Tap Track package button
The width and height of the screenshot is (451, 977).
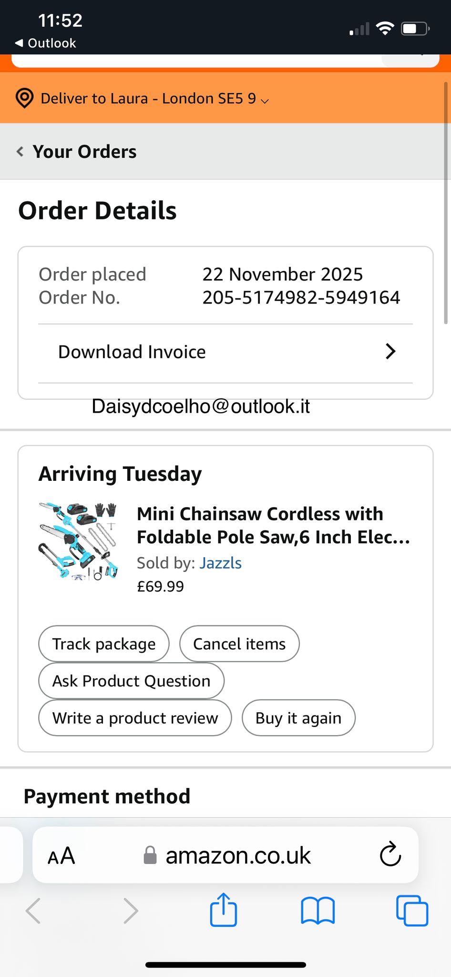[104, 644]
